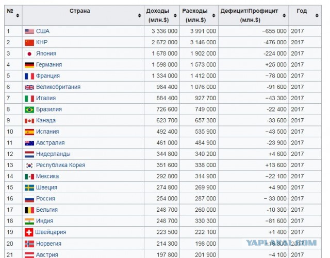Click the United Kingdom flag icon
Viewport: 330px width, 258px height.
pyautogui.click(x=29, y=87)
